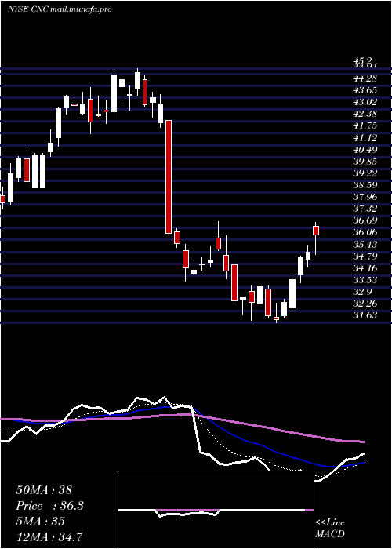Select the 40.49 price axis label
This screenshot has width=392, height=549.
365,150
